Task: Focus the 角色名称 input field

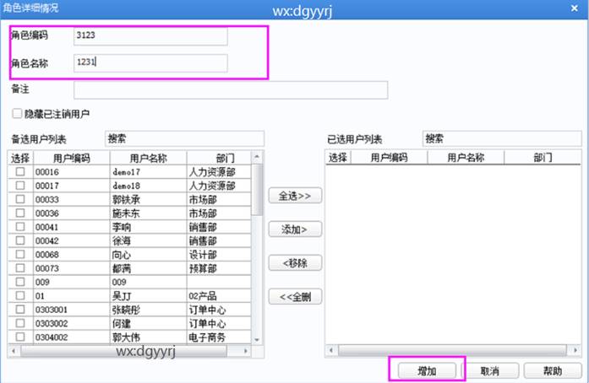Action: point(150,62)
